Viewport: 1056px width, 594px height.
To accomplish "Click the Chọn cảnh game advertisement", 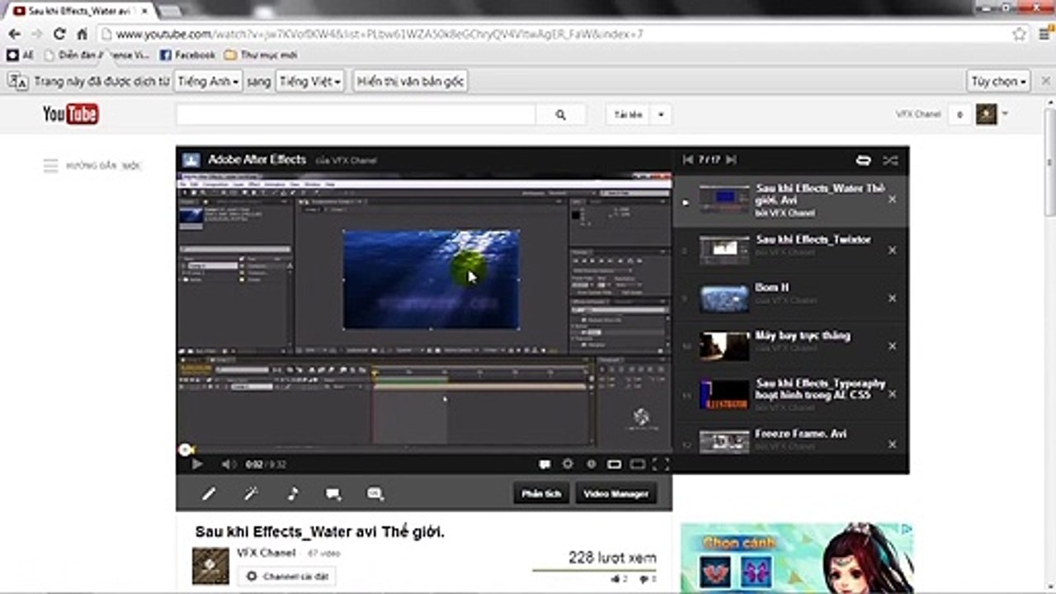I will tap(797, 558).
